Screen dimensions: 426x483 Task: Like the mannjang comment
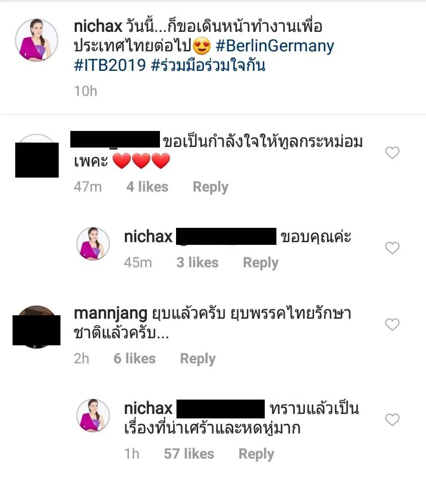392,324
